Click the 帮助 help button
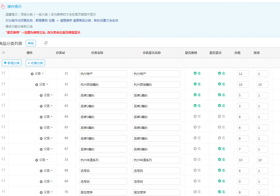The height and width of the screenshot is (196, 280). tap(31, 43)
